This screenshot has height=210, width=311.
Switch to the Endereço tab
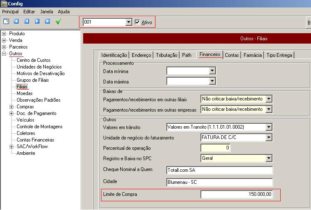pos(141,55)
